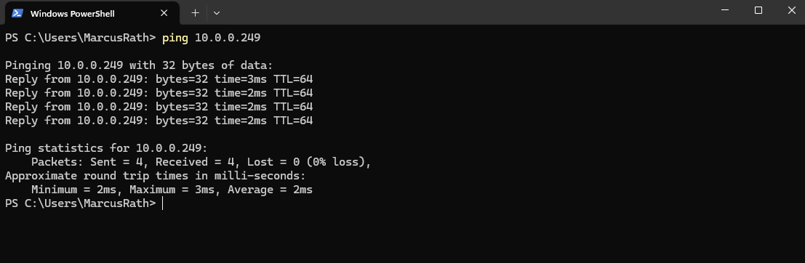Viewport: 805px width, 263px height.
Task: Click the 10.0.0.249 address in the typed command
Action: [228, 38]
